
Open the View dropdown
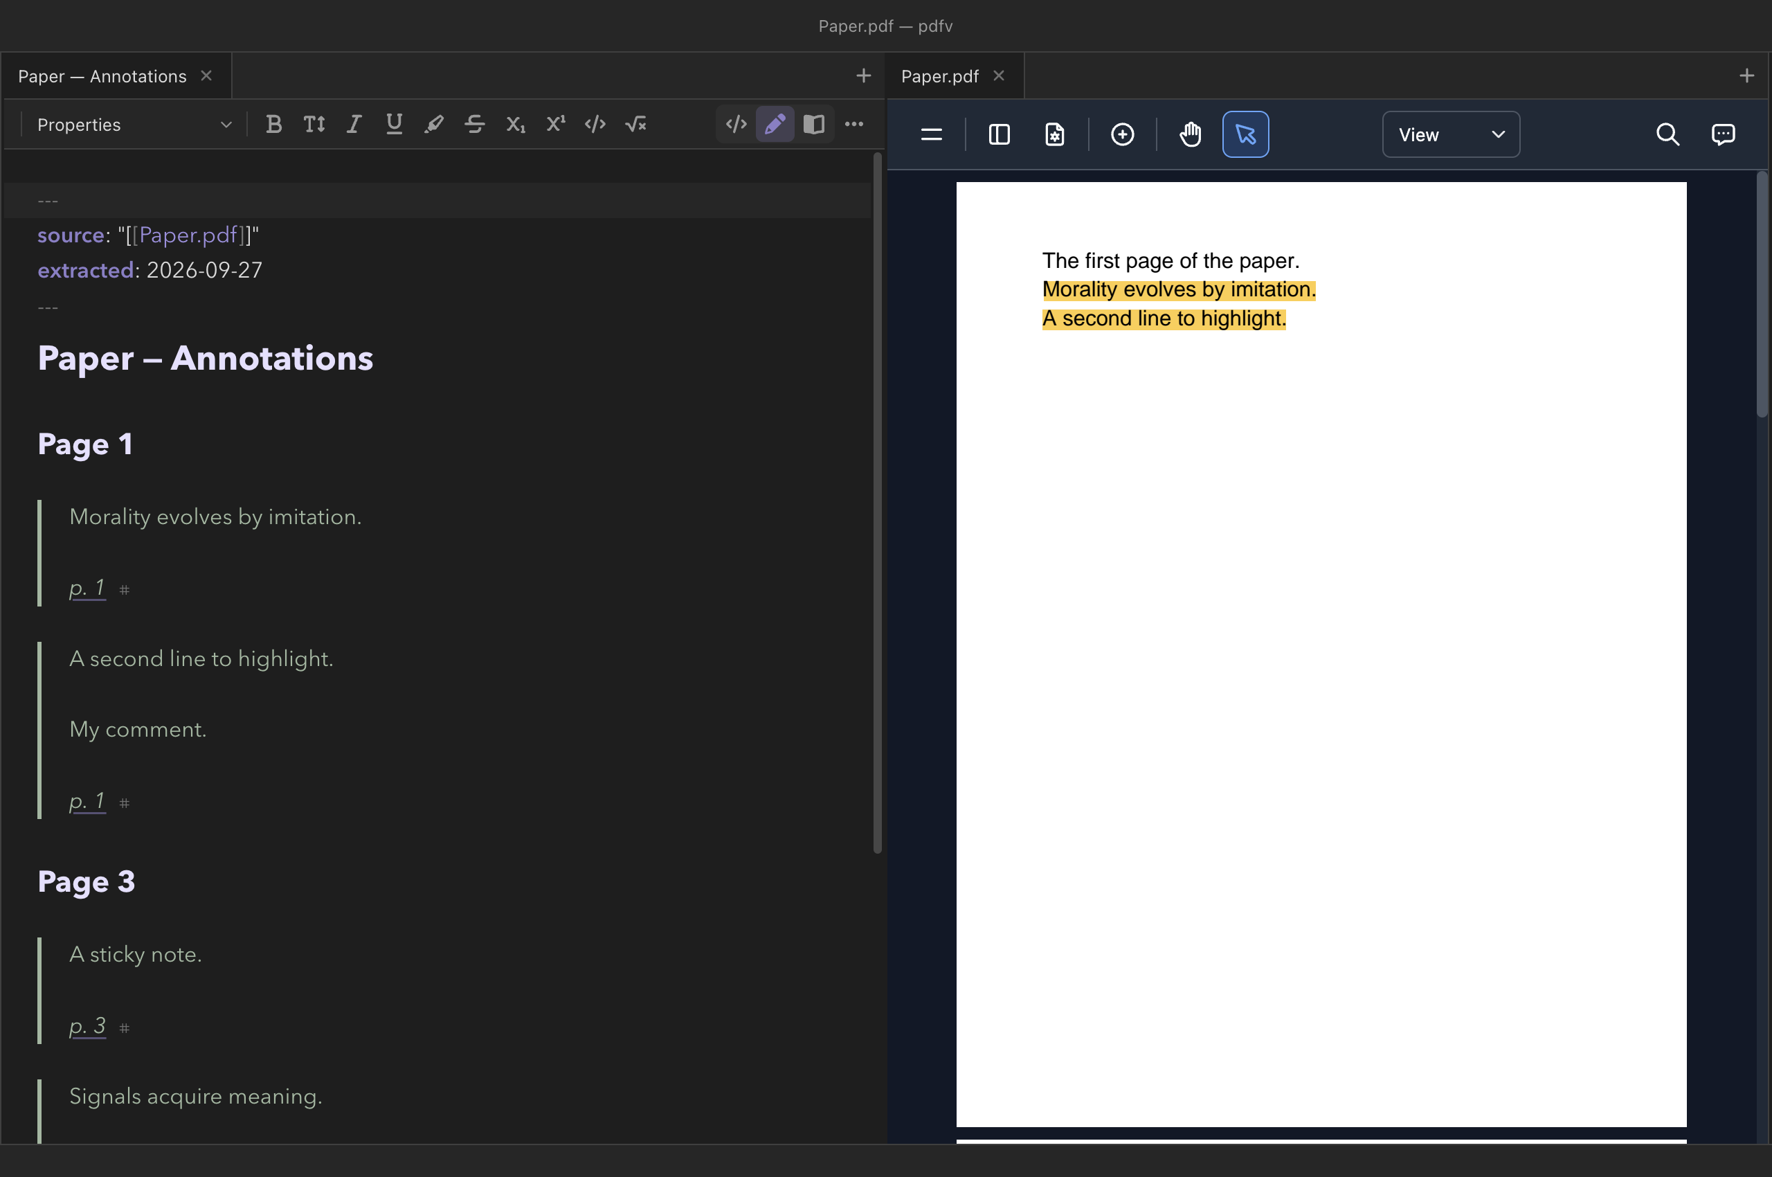pos(1451,134)
